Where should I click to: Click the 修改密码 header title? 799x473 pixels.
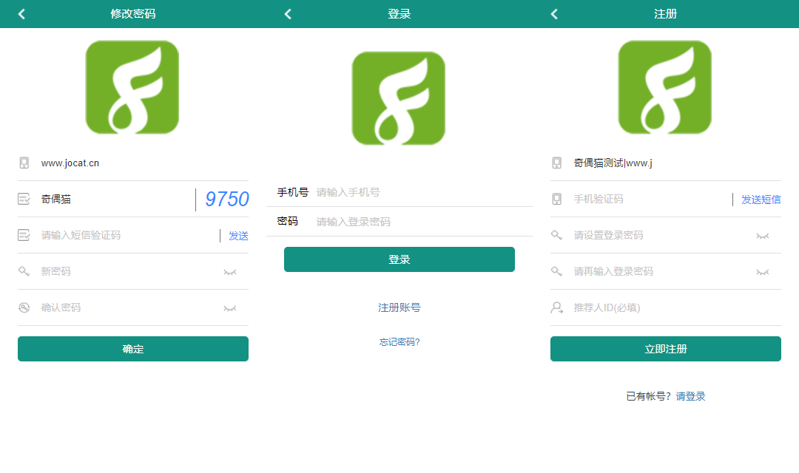coord(133,14)
